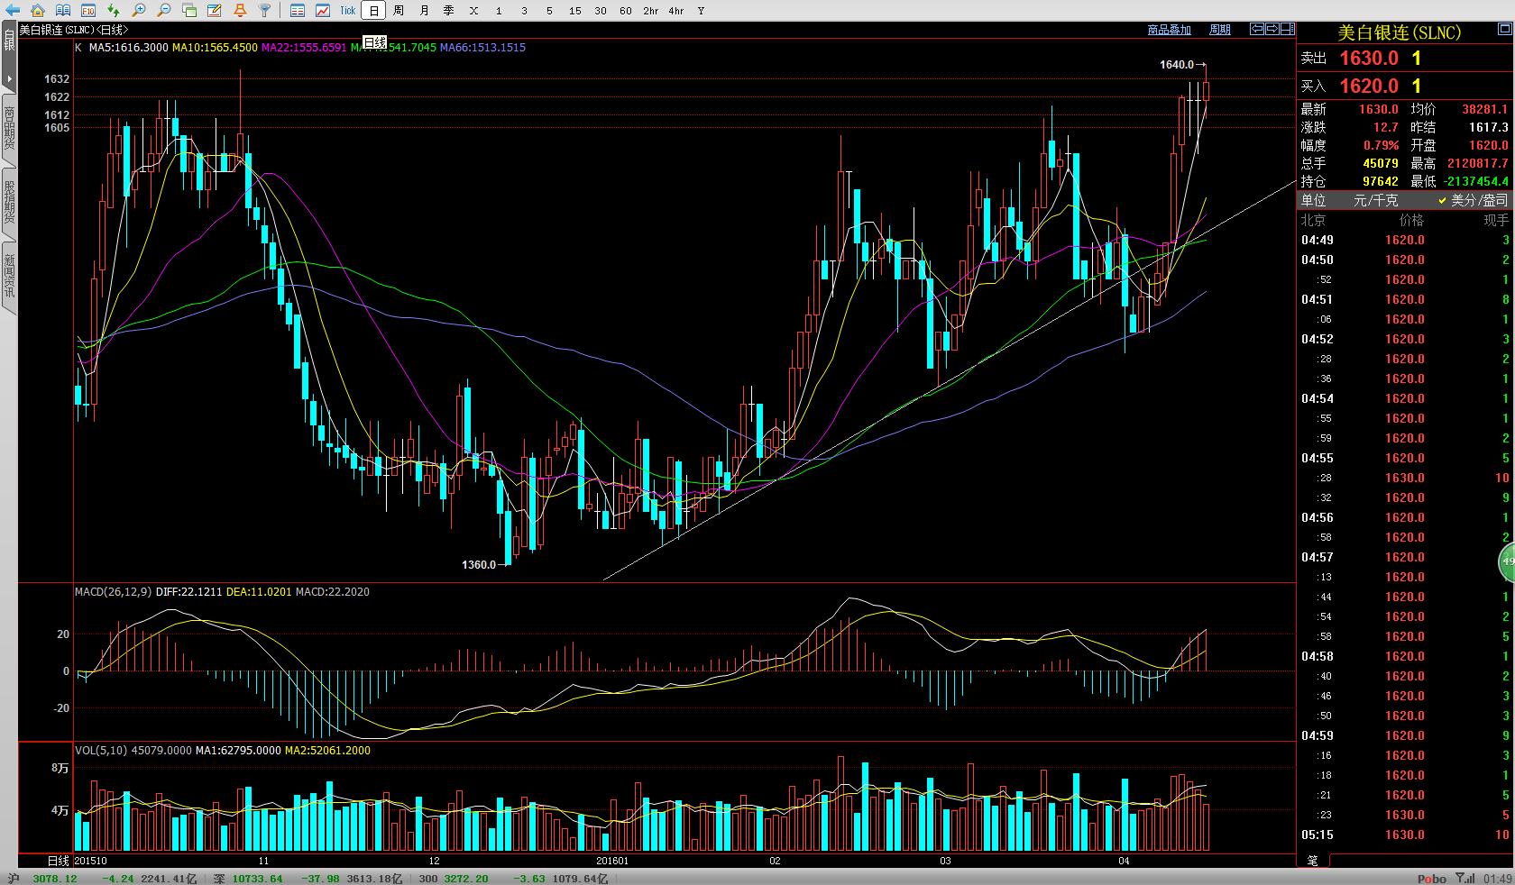
Task: Switch to 商品期货 side tab
Action: pyautogui.click(x=9, y=128)
